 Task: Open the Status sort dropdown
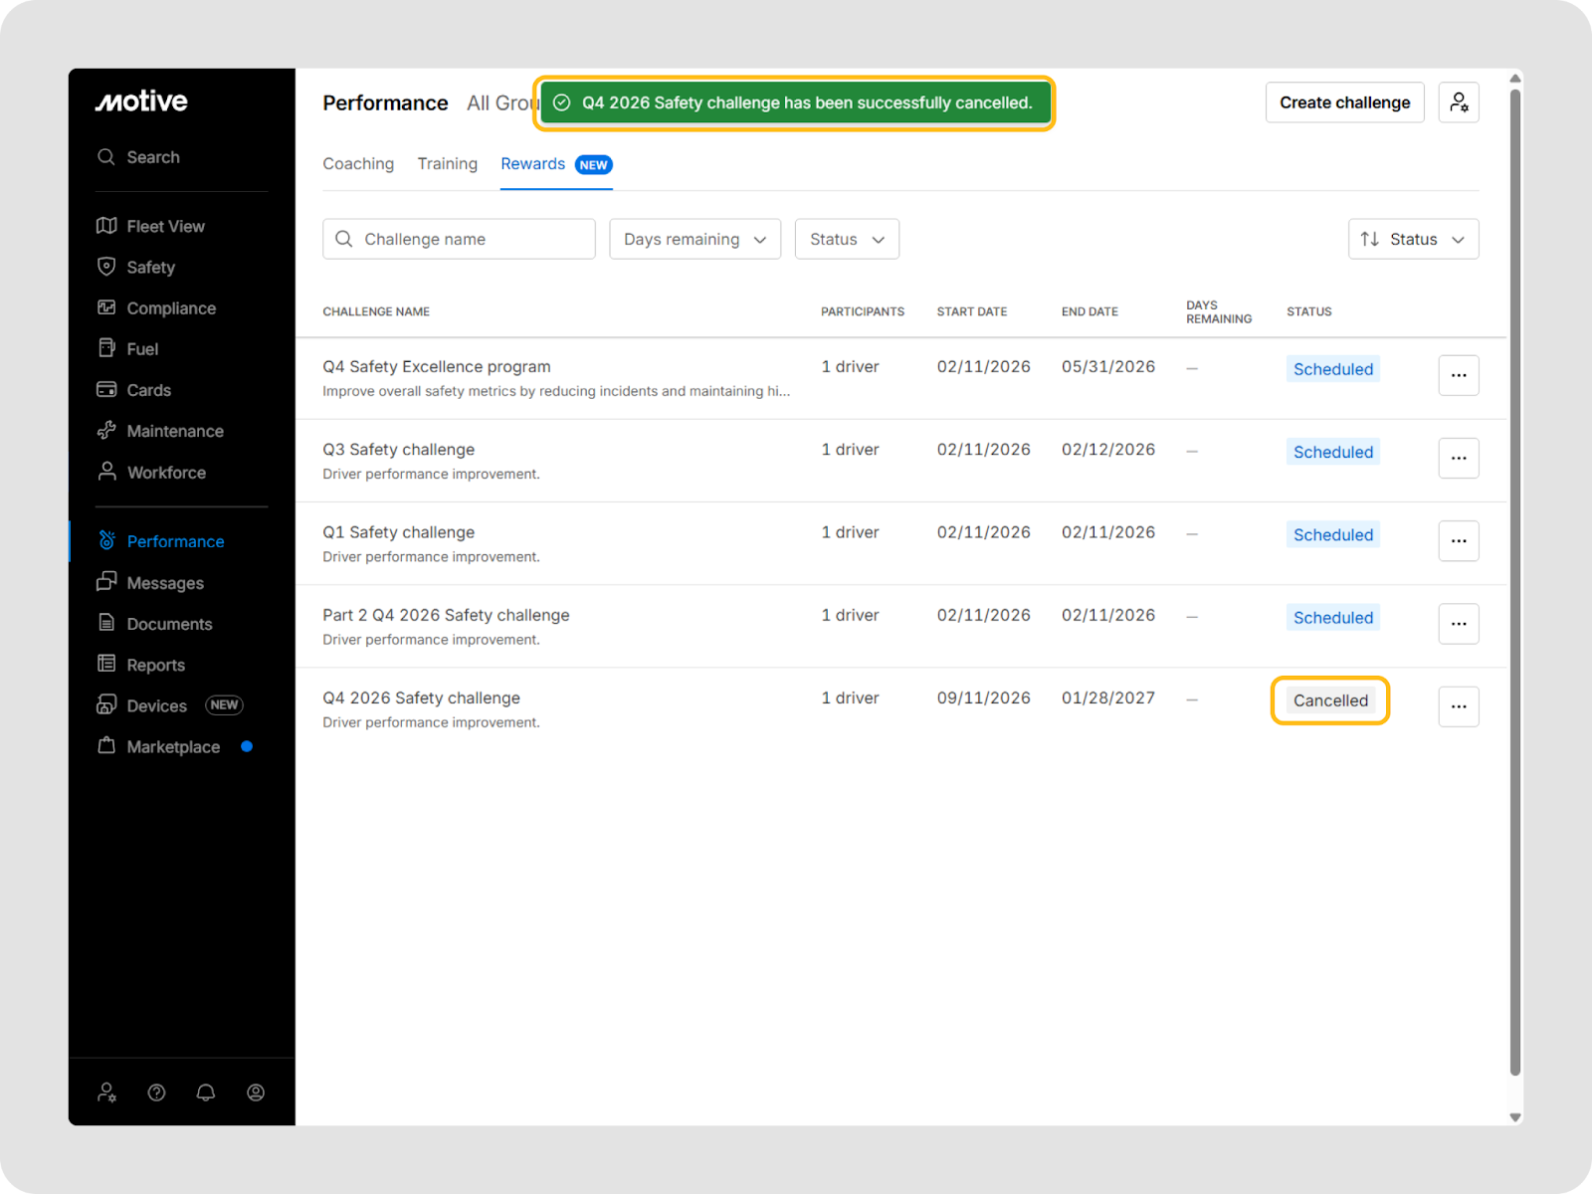point(1412,239)
